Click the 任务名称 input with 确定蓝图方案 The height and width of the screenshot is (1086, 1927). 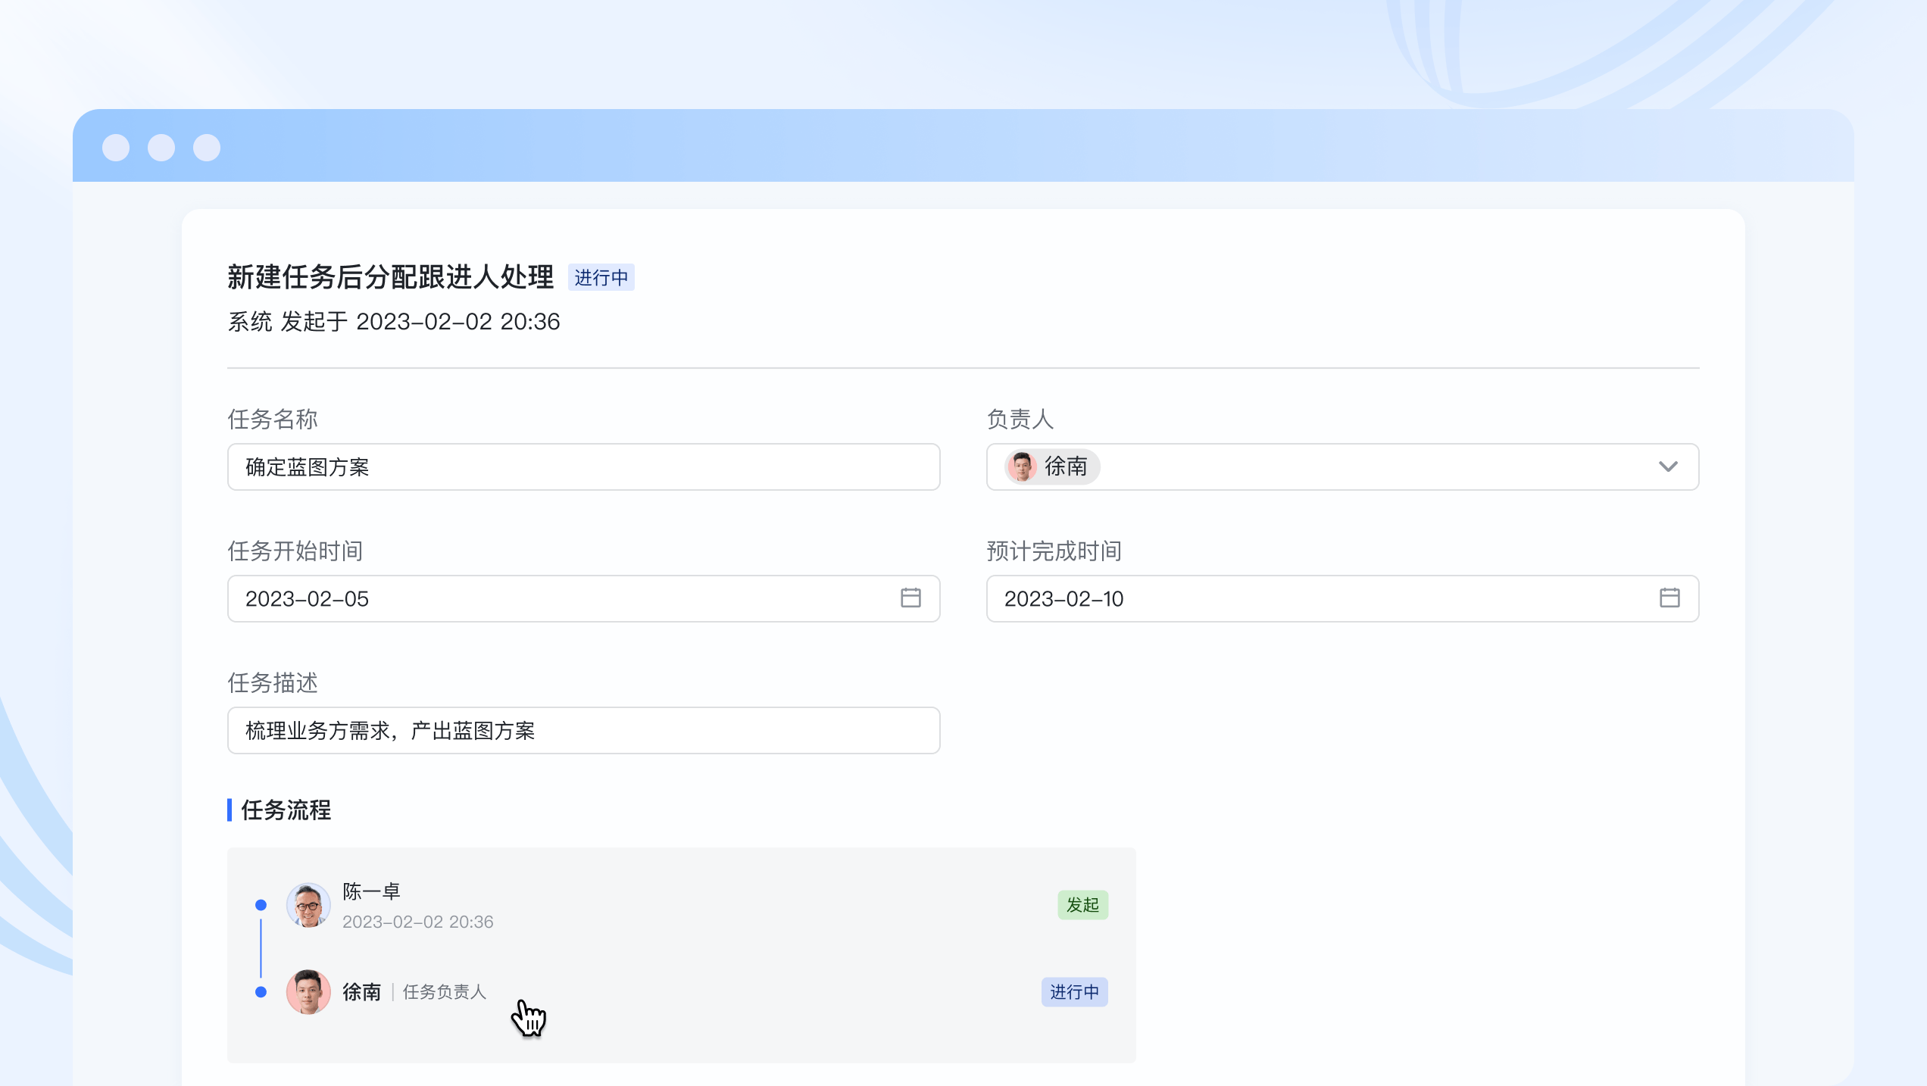[x=583, y=467]
